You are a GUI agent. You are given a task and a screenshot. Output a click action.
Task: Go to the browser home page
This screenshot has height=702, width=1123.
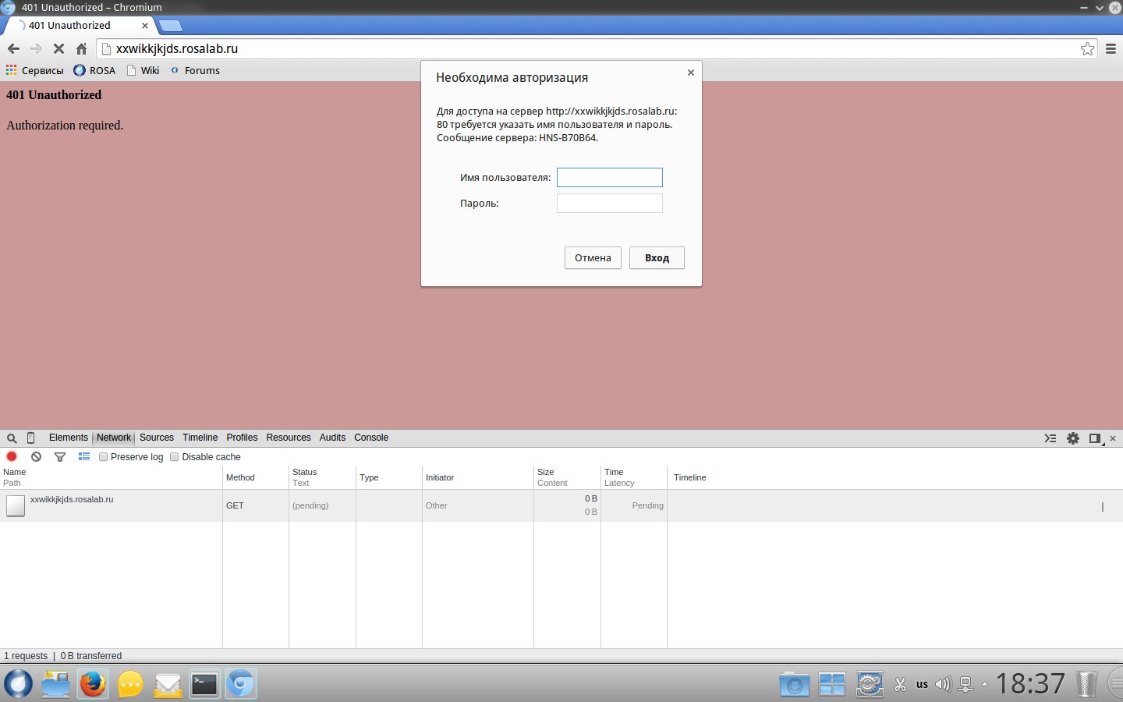coord(81,48)
